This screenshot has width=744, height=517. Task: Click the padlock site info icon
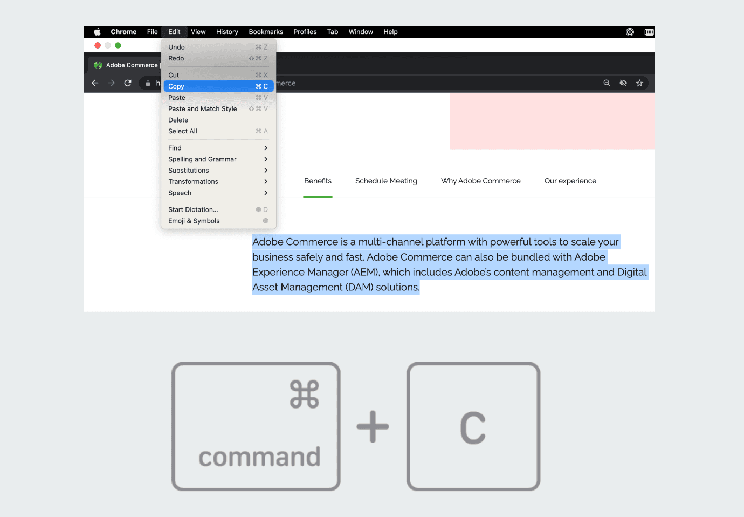point(148,83)
